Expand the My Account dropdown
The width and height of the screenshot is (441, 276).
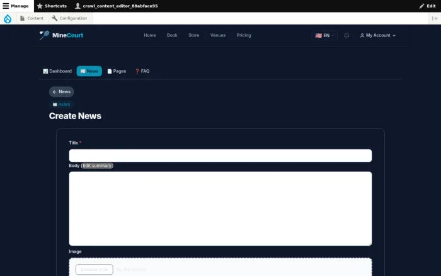(x=378, y=35)
